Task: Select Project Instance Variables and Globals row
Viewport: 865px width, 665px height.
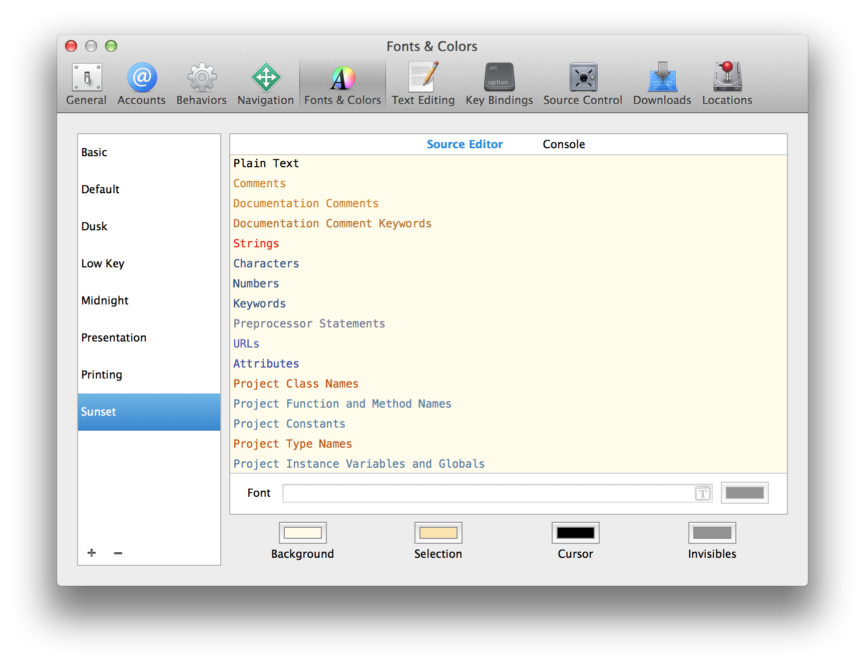Action: (x=508, y=464)
